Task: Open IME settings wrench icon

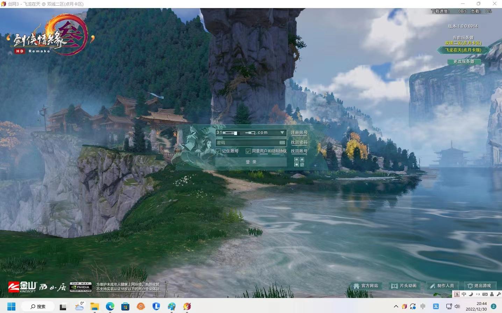Action: coord(499,294)
